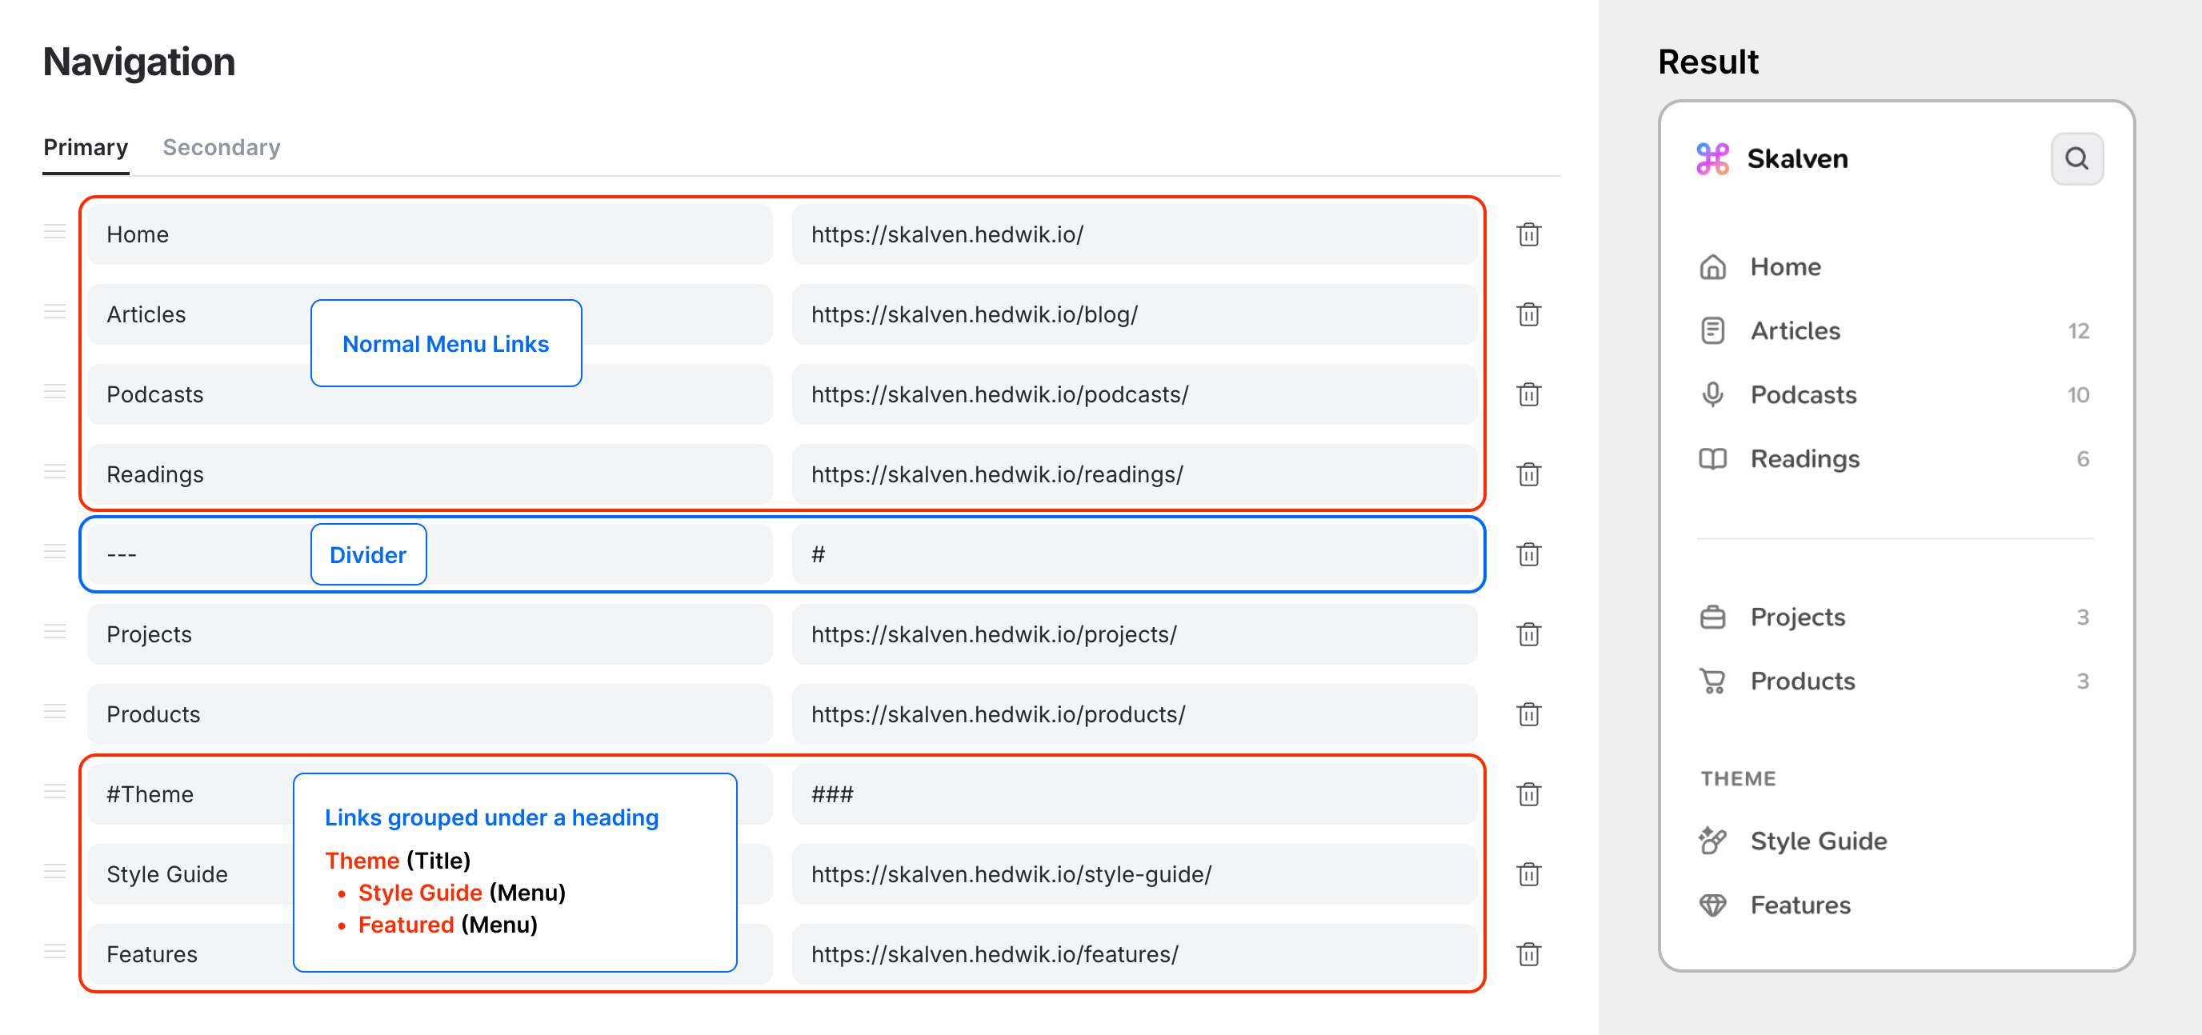Open Projects link in the preview sidebar
This screenshot has height=1035, width=2202.
point(1798,616)
